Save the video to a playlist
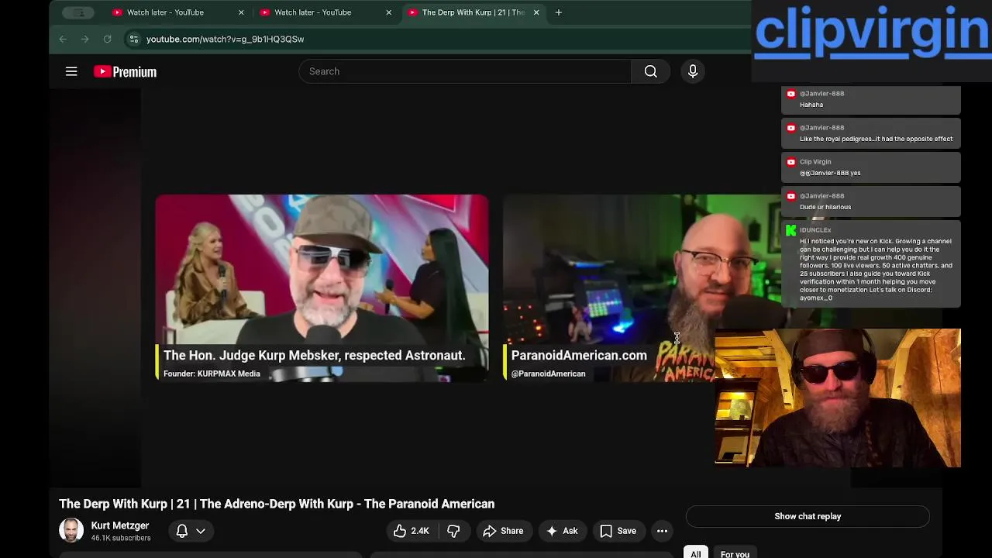The width and height of the screenshot is (992, 558). [618, 531]
